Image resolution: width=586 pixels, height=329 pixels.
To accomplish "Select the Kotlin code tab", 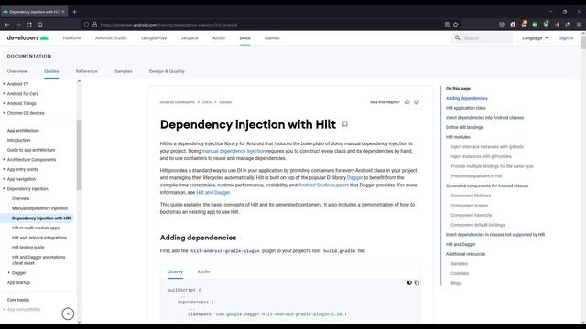I will pos(203,271).
